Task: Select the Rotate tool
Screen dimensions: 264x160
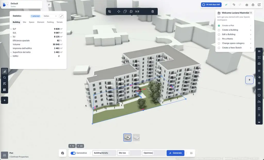Action: (131, 11)
